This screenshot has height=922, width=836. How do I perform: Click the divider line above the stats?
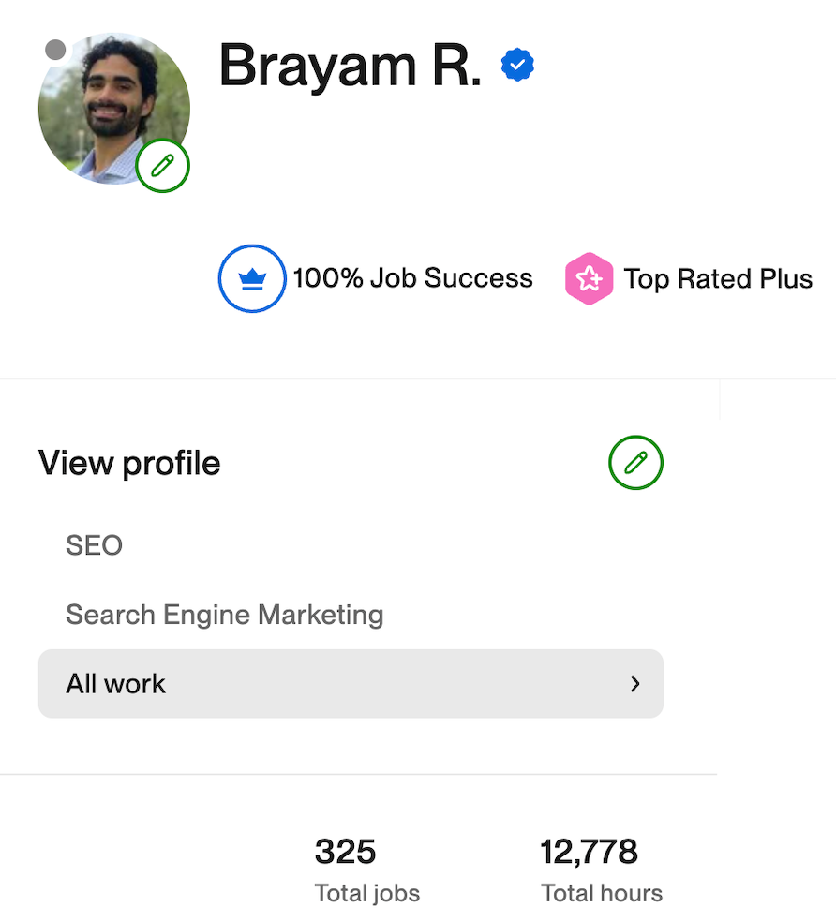click(x=358, y=774)
